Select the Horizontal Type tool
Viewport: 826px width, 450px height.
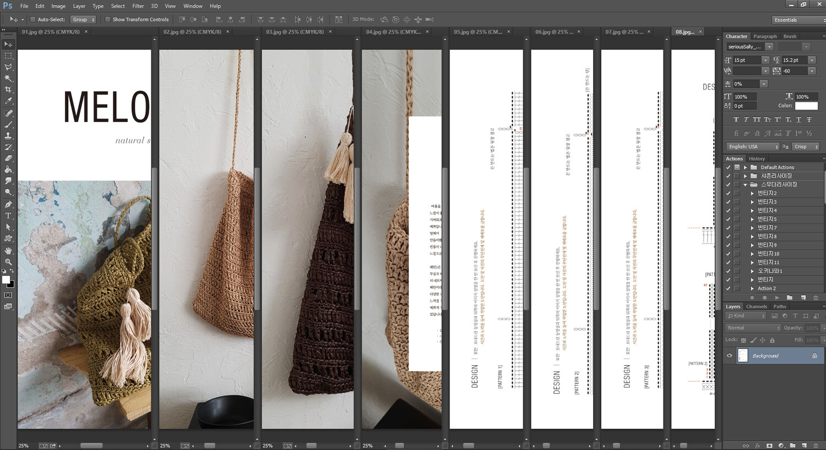(8, 216)
